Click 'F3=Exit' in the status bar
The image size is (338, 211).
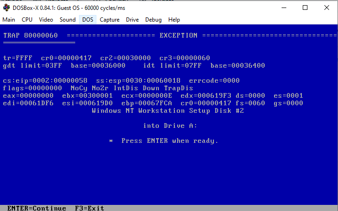[x=89, y=208]
